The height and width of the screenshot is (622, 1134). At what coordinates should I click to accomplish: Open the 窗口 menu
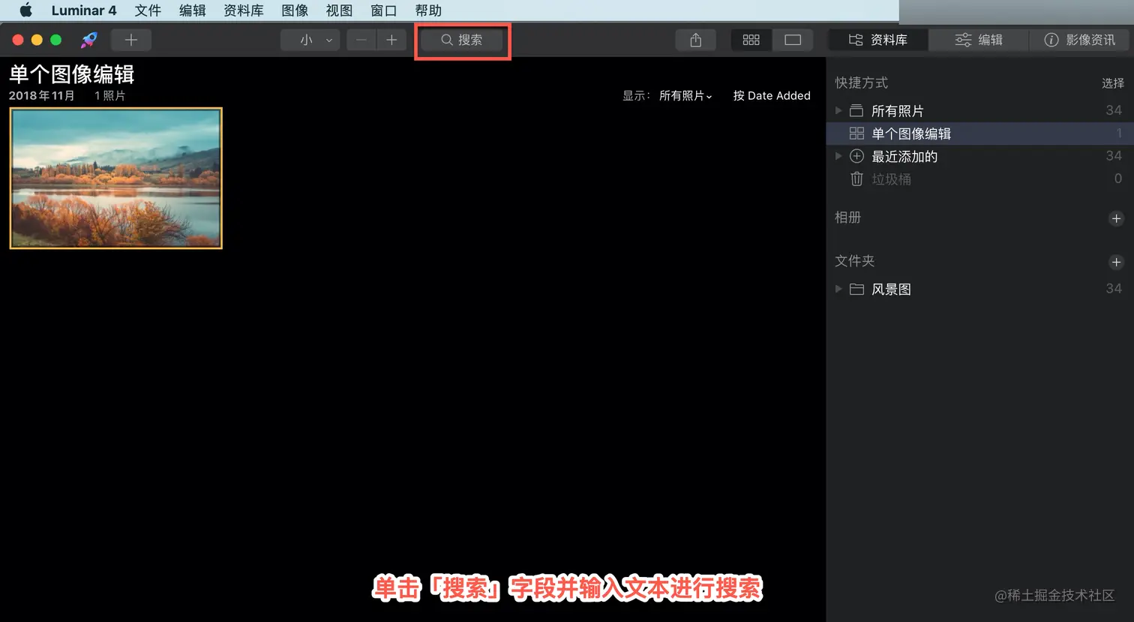click(x=383, y=11)
